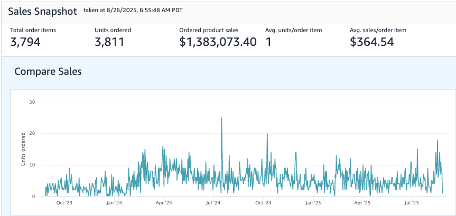Click the 20-unit peak near Oct '24
This screenshot has width=456, height=216.
point(267,134)
